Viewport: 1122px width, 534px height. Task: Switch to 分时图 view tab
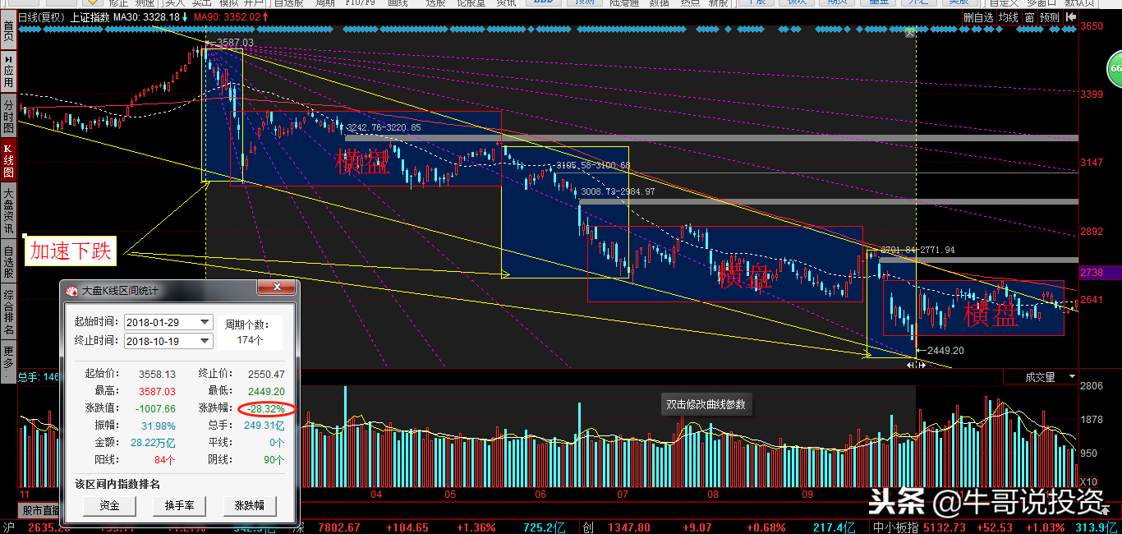pyautogui.click(x=8, y=116)
